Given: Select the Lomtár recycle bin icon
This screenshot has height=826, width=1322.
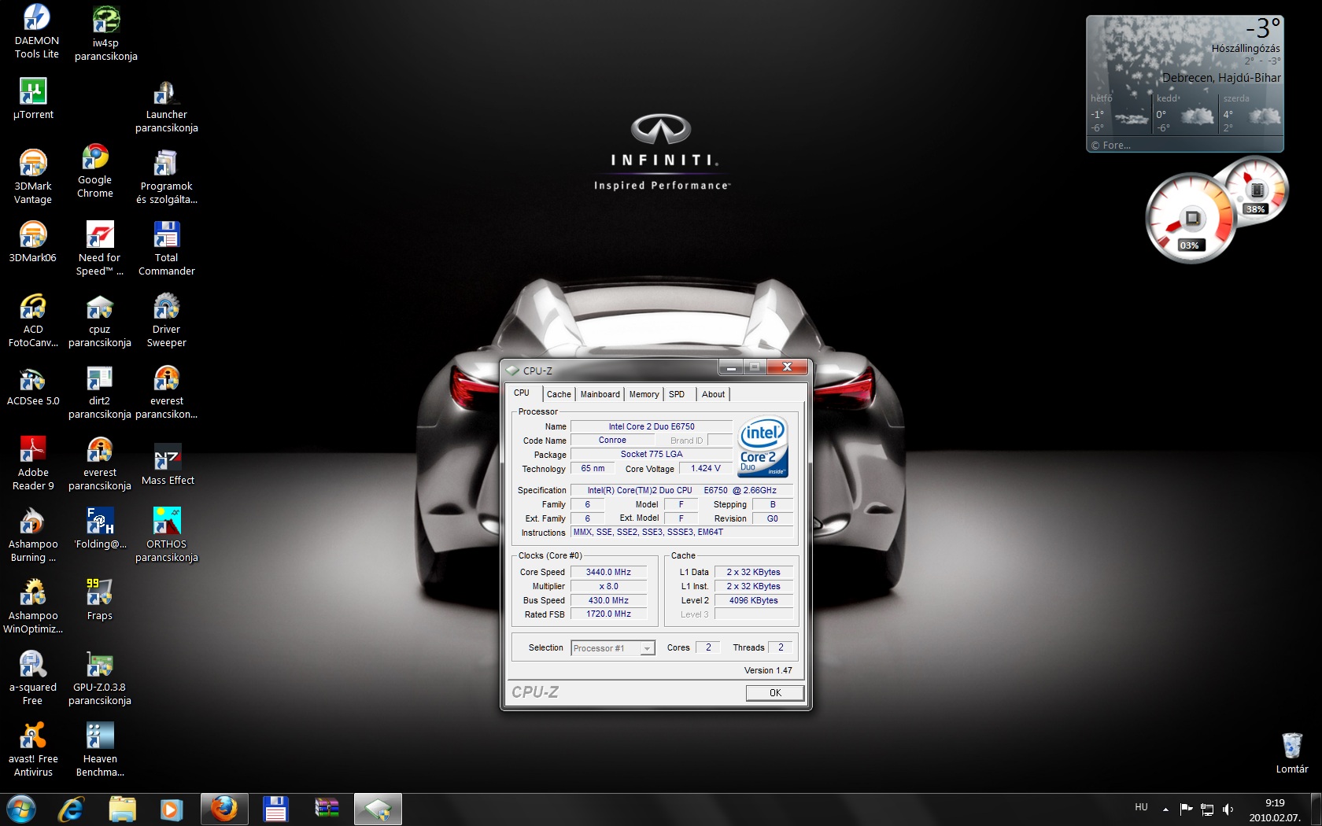Looking at the screenshot, I should [x=1292, y=753].
